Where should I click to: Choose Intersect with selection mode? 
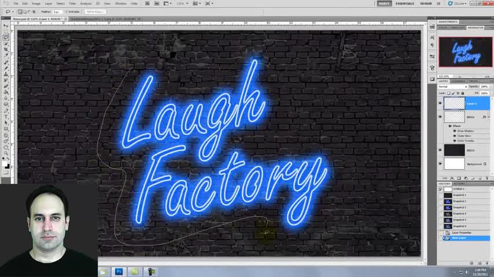pyautogui.click(x=34, y=12)
